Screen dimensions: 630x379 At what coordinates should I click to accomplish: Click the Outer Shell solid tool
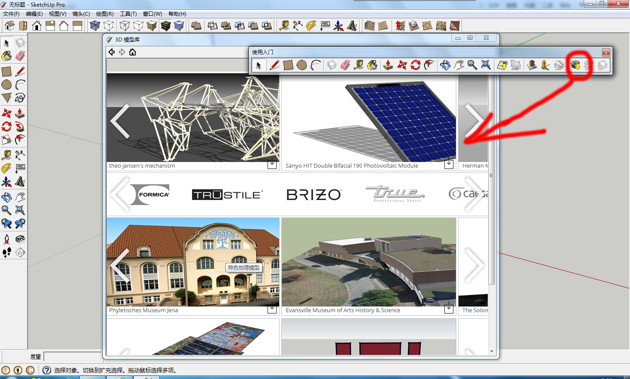[196, 26]
